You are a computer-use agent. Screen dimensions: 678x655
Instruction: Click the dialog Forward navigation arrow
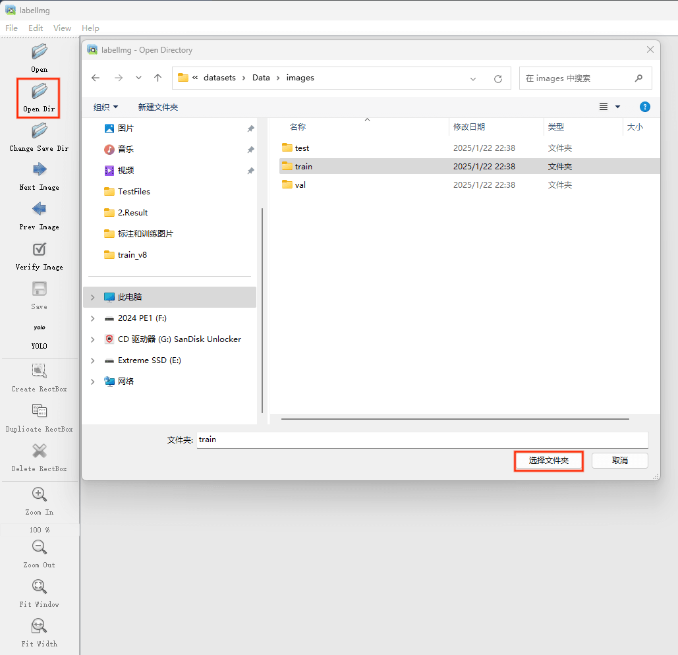pos(119,78)
